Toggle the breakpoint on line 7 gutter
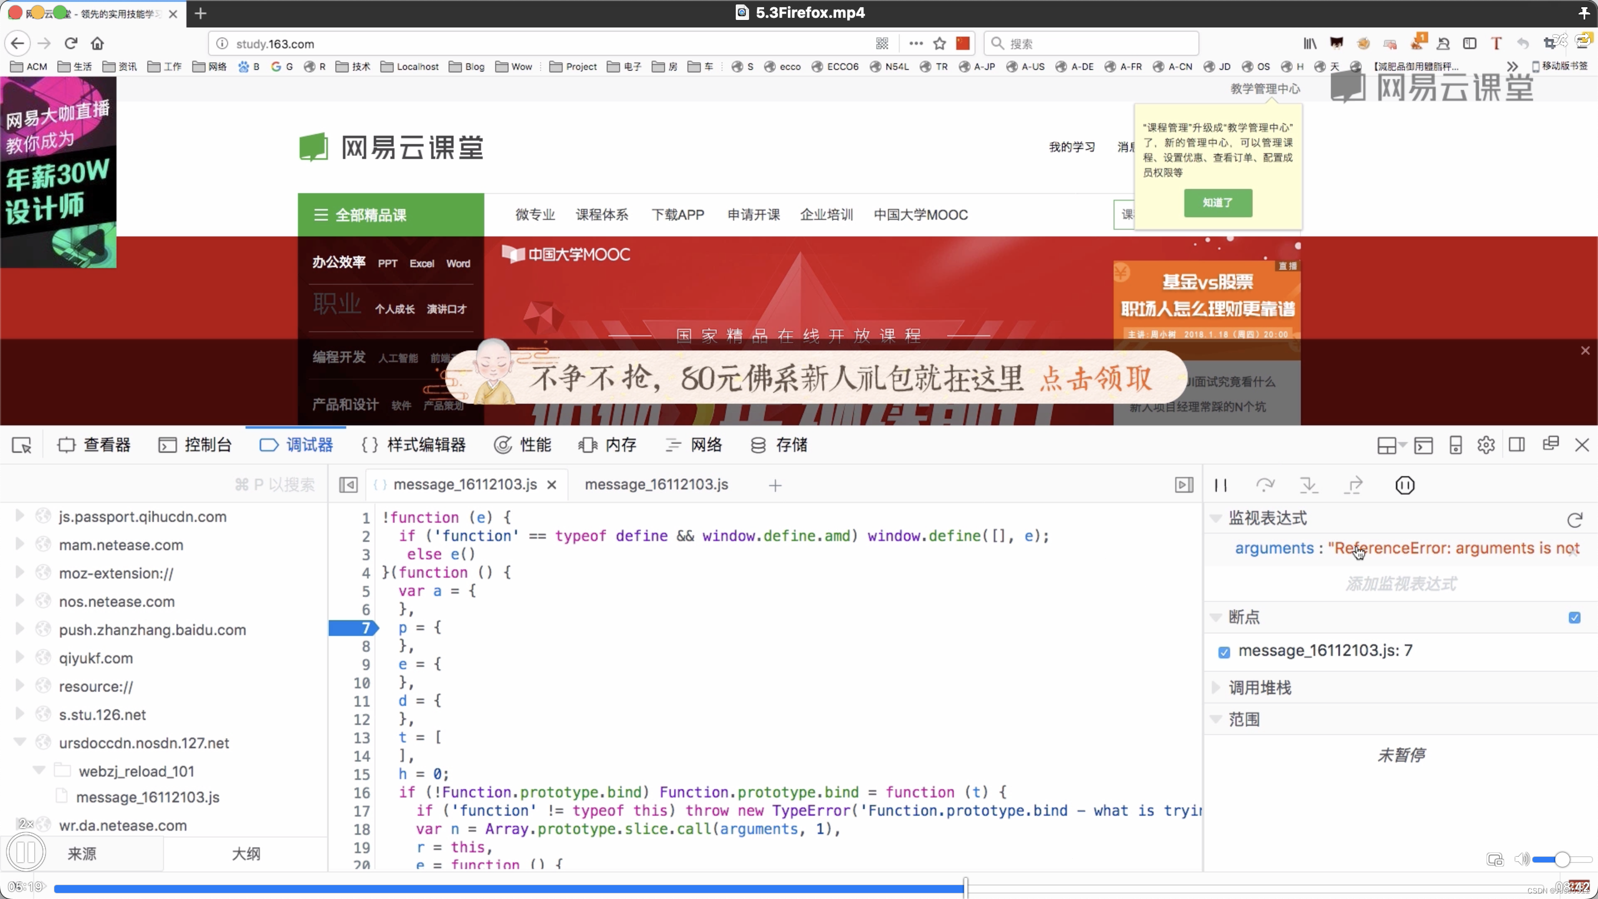This screenshot has width=1598, height=899. [x=353, y=628]
